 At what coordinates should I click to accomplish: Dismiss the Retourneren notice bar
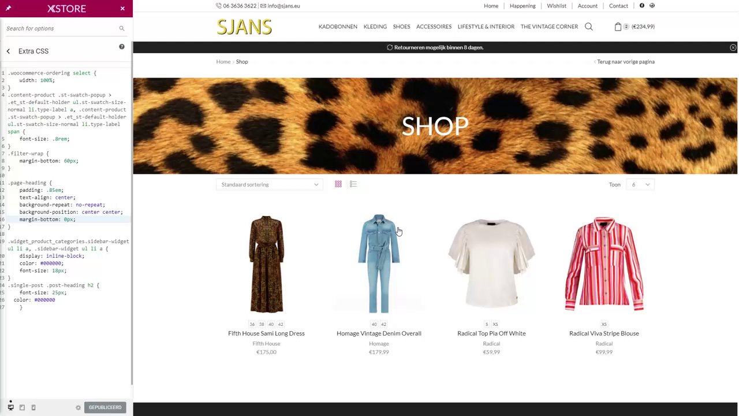[x=733, y=47]
